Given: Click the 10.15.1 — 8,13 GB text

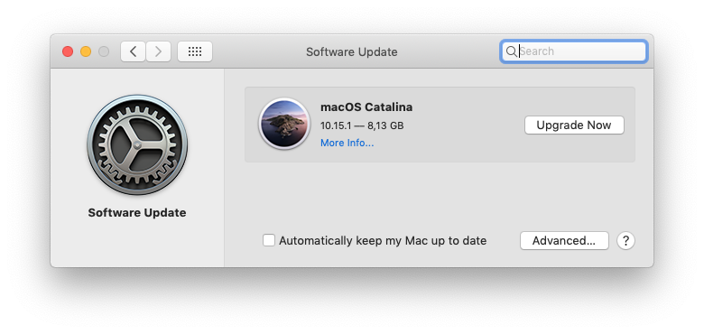Looking at the screenshot, I should [x=362, y=125].
